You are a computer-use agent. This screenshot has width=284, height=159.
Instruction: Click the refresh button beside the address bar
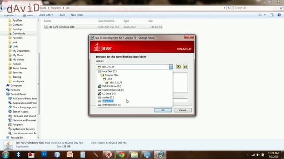(229, 8)
